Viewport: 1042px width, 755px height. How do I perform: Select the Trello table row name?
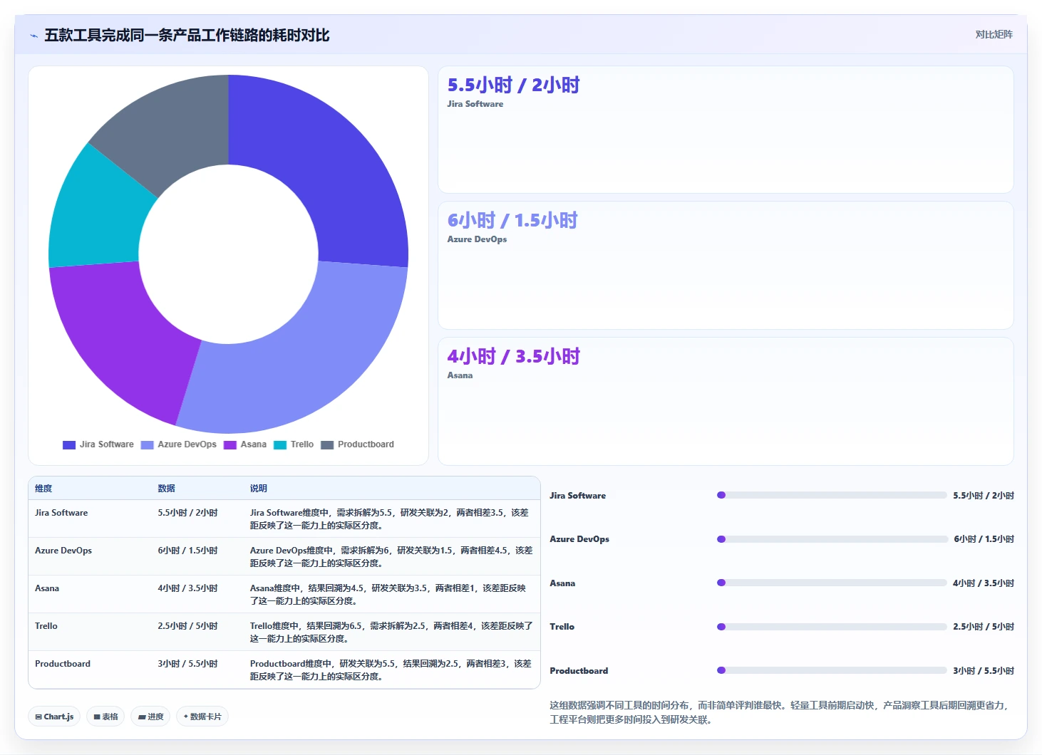coord(46,626)
